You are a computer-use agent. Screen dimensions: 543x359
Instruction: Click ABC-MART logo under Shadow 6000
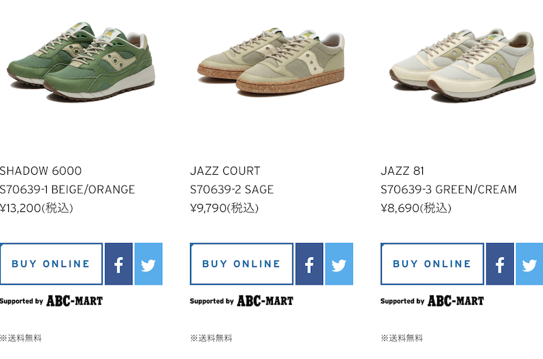[x=75, y=301]
